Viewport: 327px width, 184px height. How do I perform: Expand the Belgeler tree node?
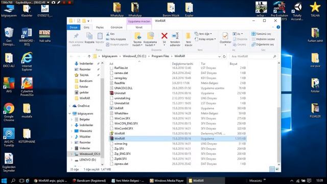72,120
